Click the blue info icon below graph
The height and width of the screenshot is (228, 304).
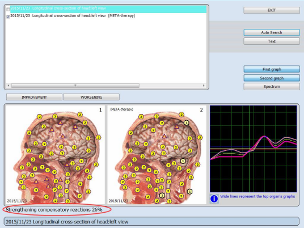coord(214,199)
